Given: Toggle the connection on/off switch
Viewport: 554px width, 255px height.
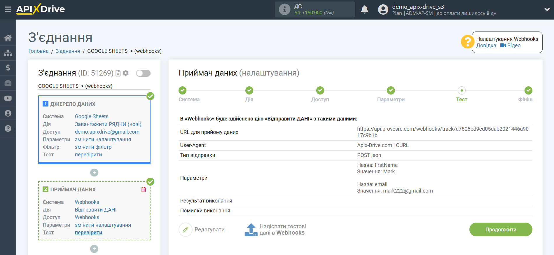Looking at the screenshot, I should (143, 73).
